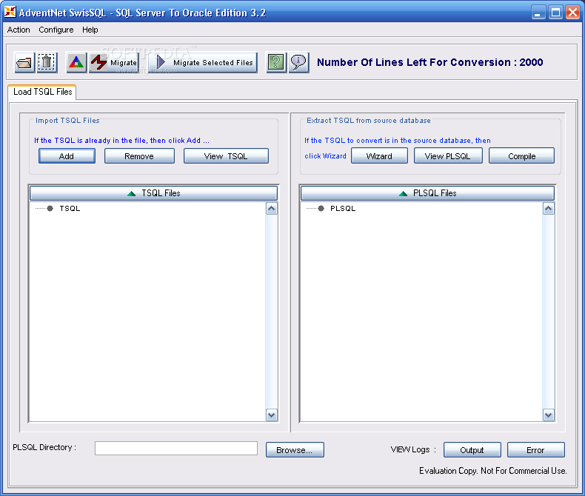Click the open folder toolbar icon
This screenshot has height=496, width=585.
24,62
